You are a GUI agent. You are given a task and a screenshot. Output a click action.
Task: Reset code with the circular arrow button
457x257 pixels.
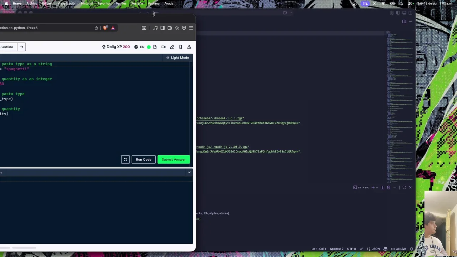pos(125,160)
